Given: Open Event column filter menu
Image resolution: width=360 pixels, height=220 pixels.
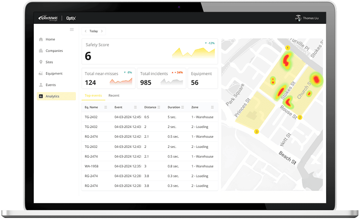Looking at the screenshot, I should coord(135,107).
